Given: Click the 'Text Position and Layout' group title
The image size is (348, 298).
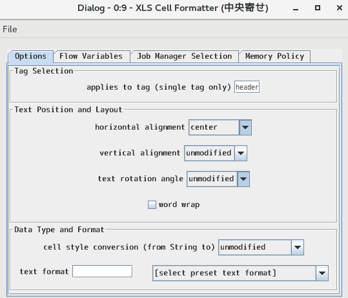Looking at the screenshot, I should [68, 110].
